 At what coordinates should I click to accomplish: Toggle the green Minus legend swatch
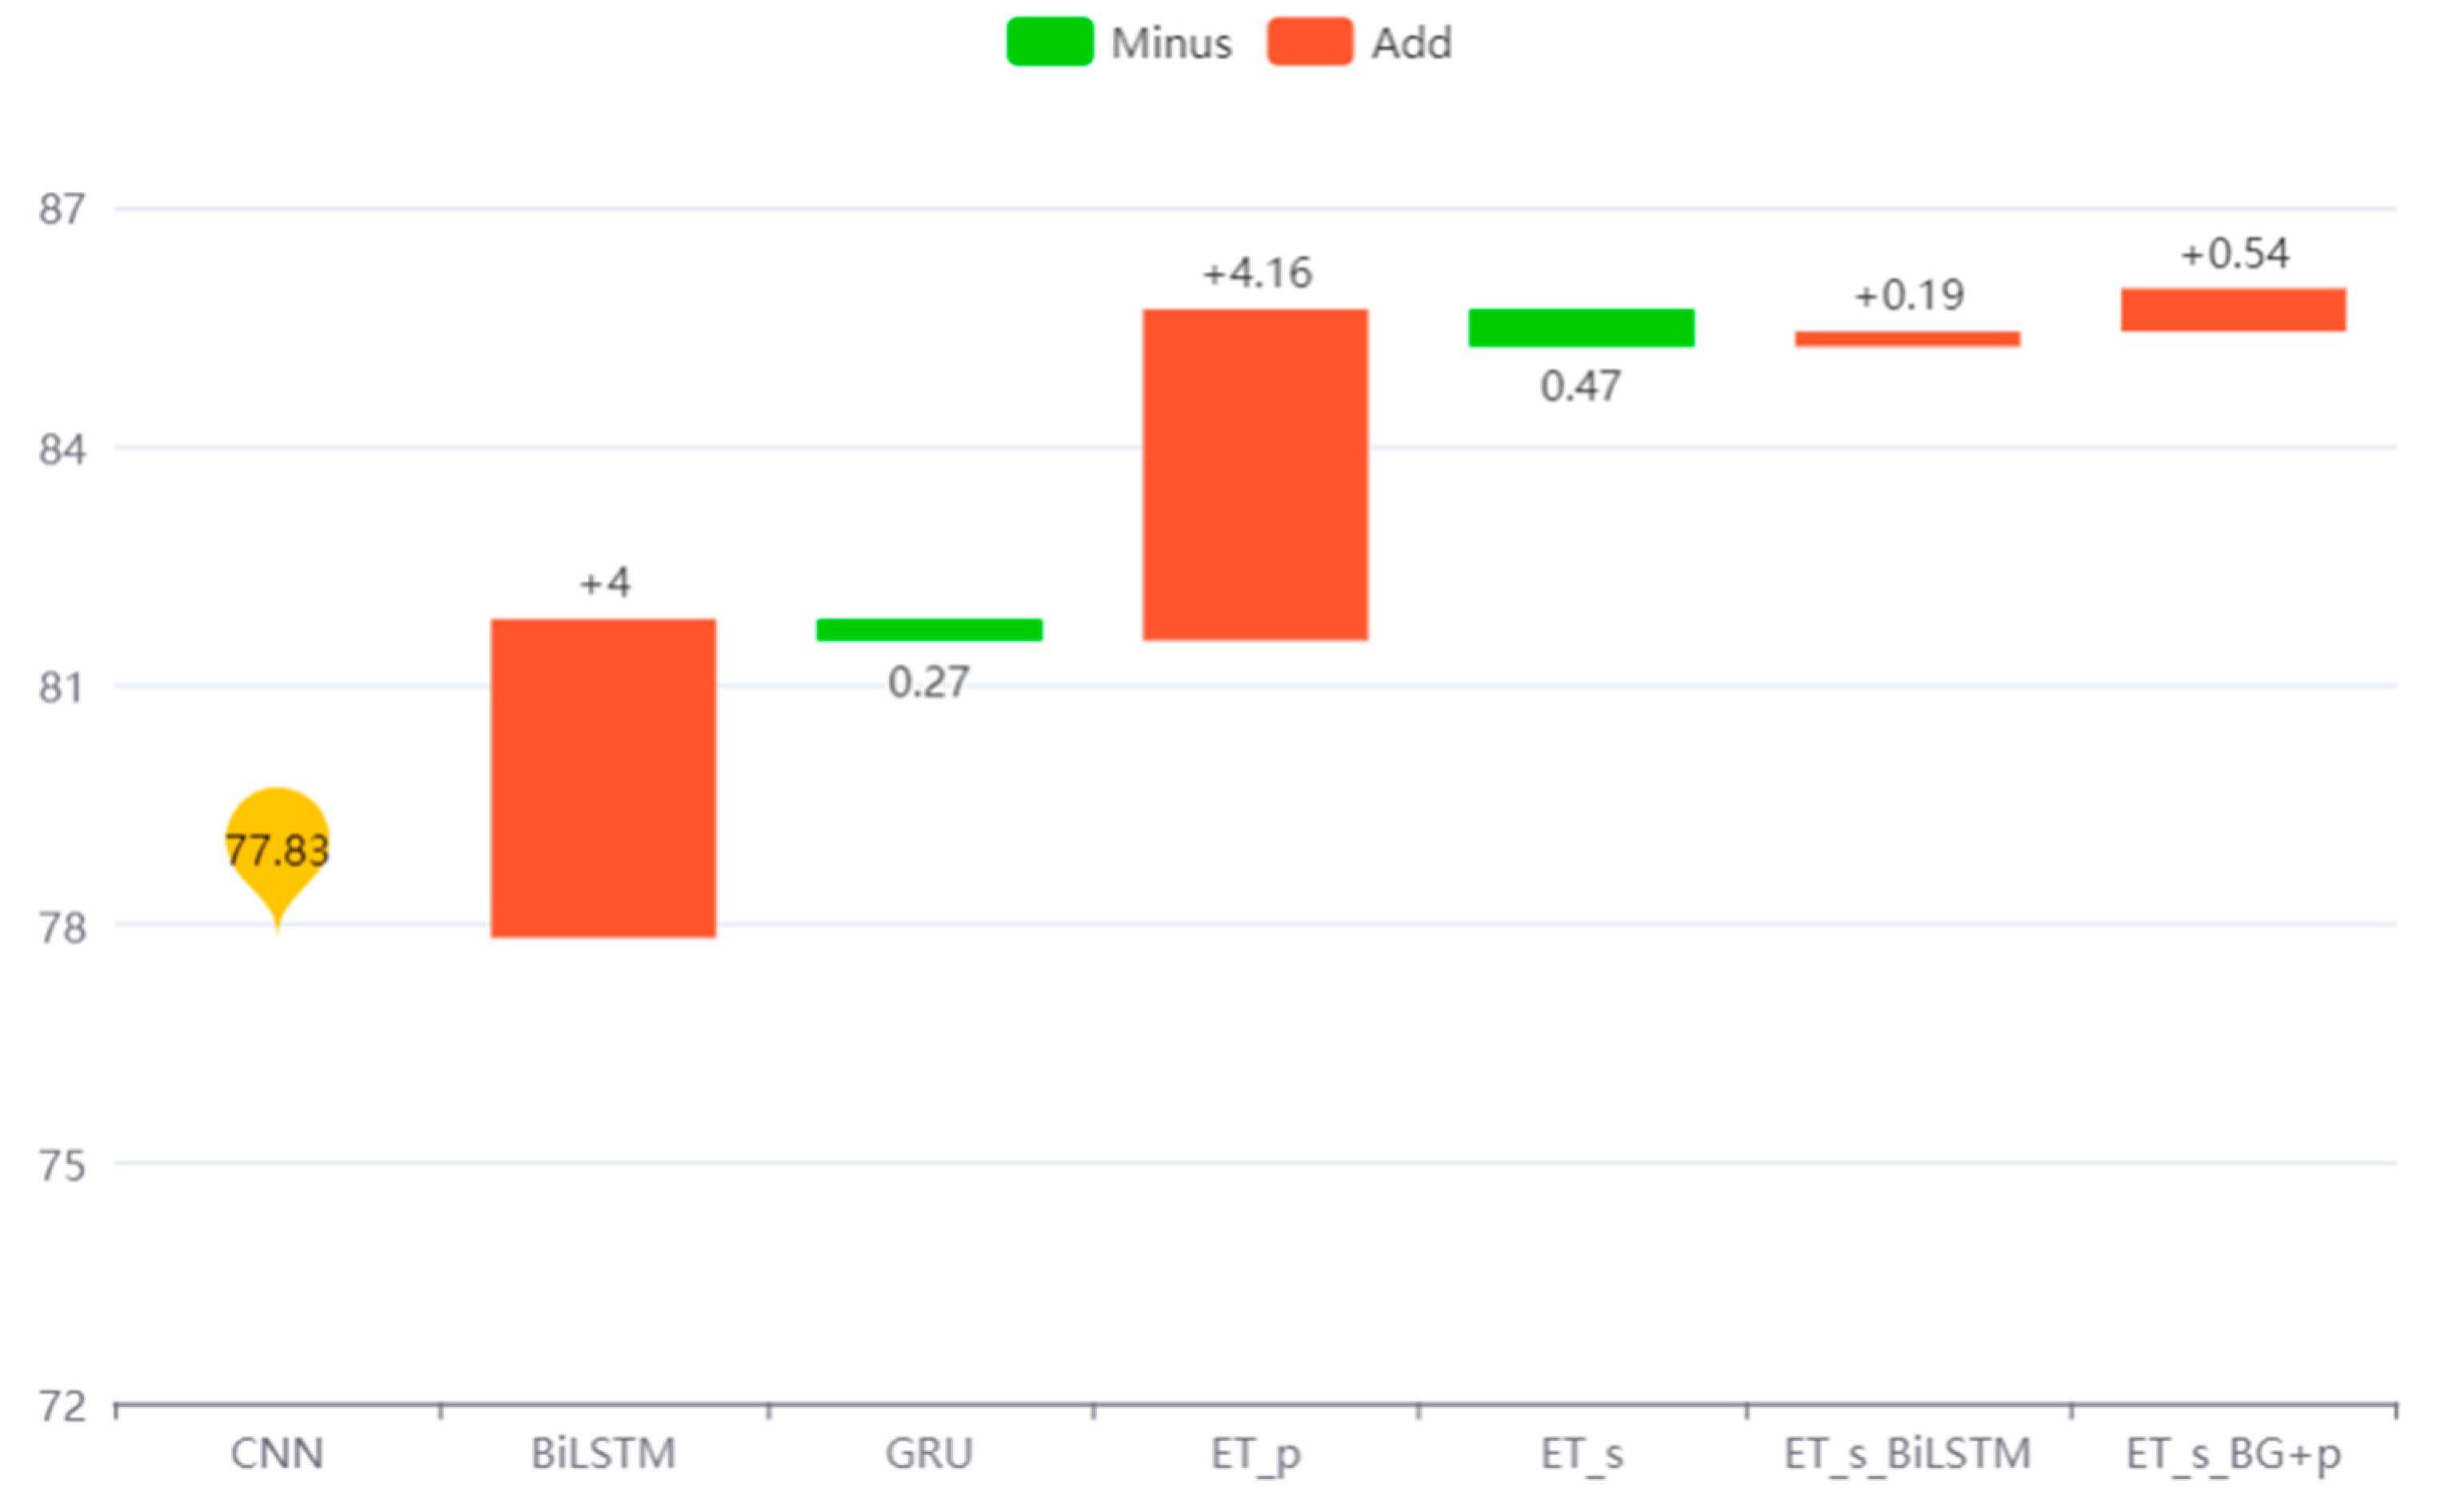1048,42
